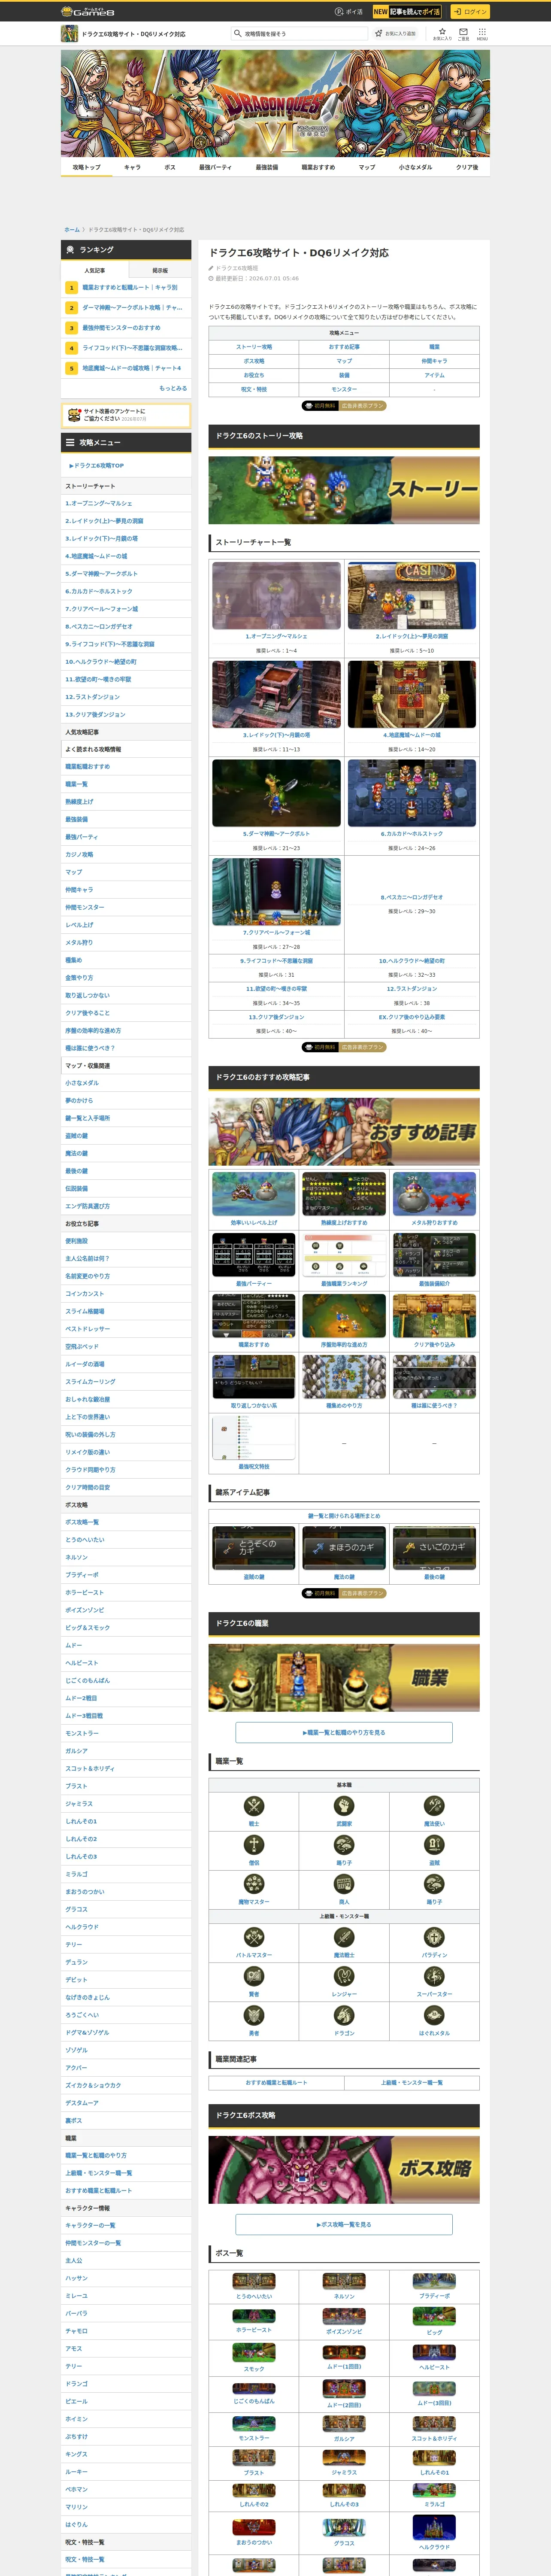The height and width of the screenshot is (2576, 551).
Task: Select the 最強パーティ navigation tab
Action: 215,167
